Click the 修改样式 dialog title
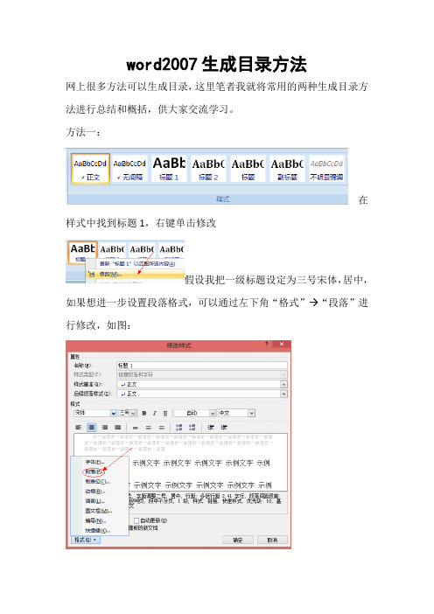Image resolution: width=434 pixels, height=614 pixels. pyautogui.click(x=179, y=345)
